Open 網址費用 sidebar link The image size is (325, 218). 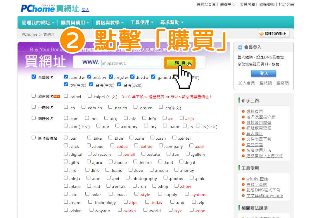pos(255,112)
